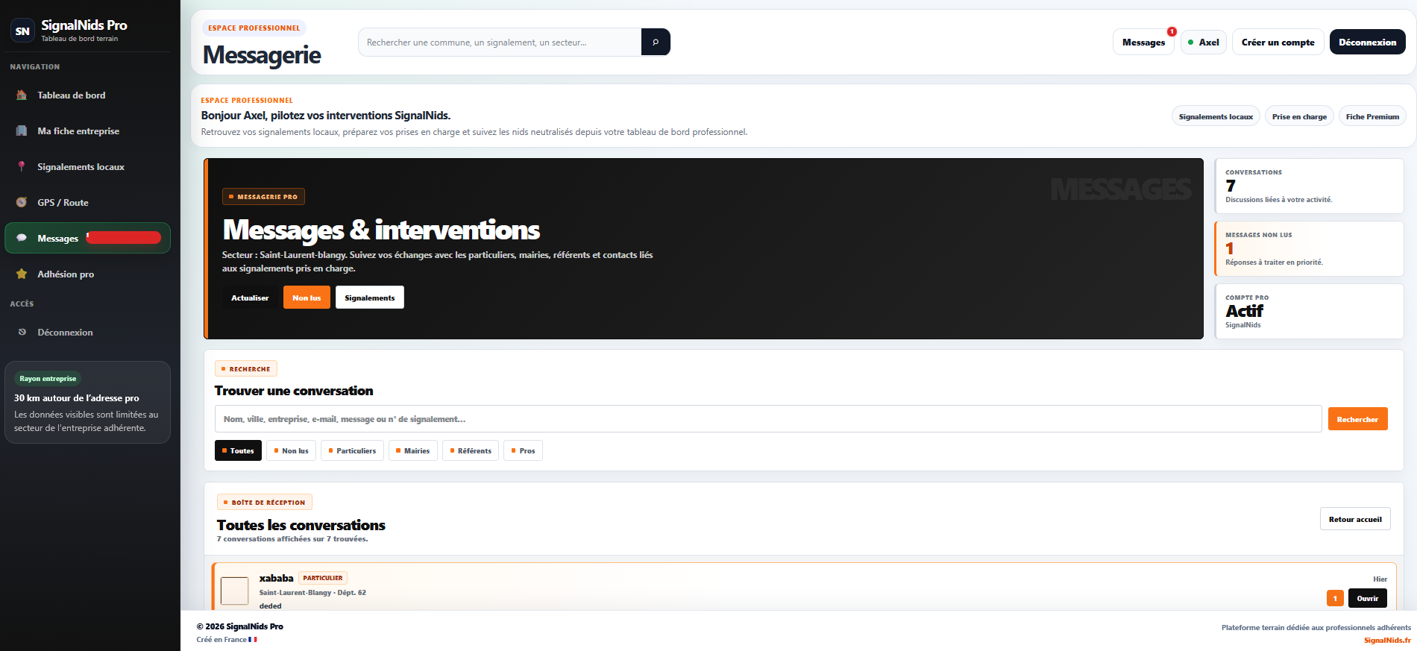Image resolution: width=1417 pixels, height=651 pixels.
Task: Click the Compte Pro Actif card
Action: tap(1309, 311)
